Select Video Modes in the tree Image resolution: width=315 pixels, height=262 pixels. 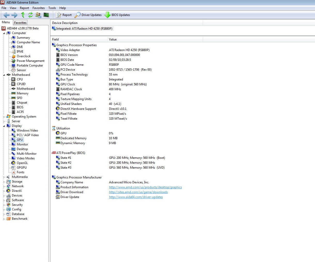pos(26,158)
